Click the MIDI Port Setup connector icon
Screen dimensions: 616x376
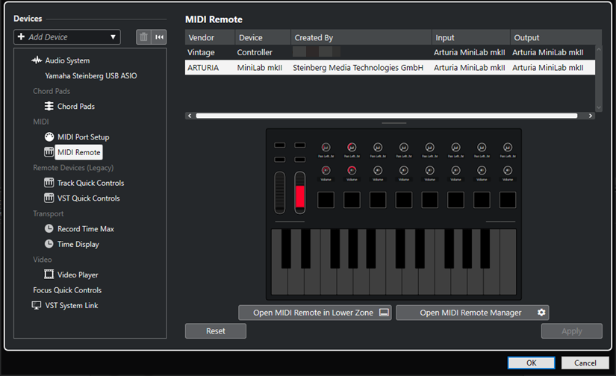(x=49, y=137)
